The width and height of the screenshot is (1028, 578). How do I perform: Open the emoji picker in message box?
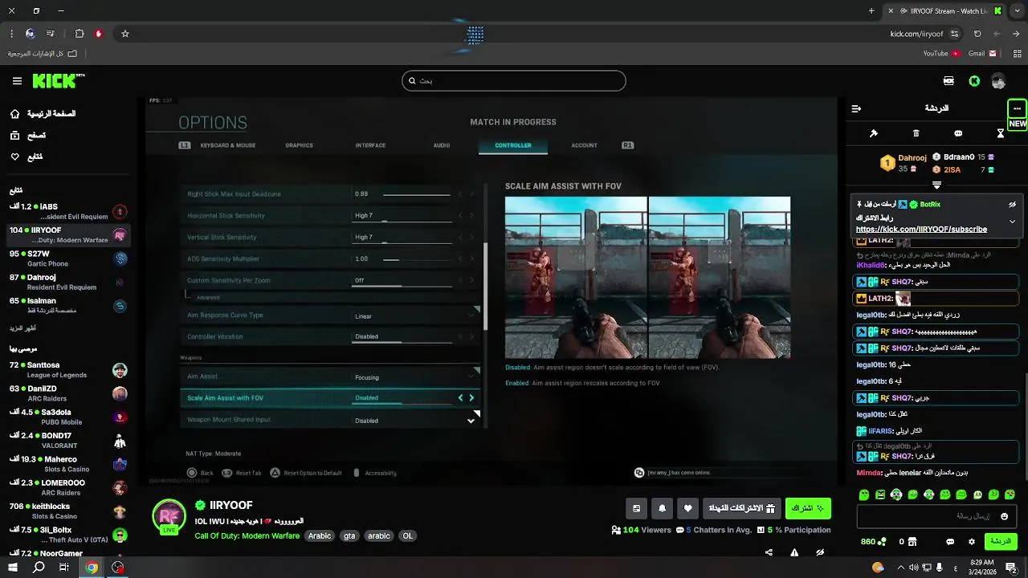pos(1004,516)
